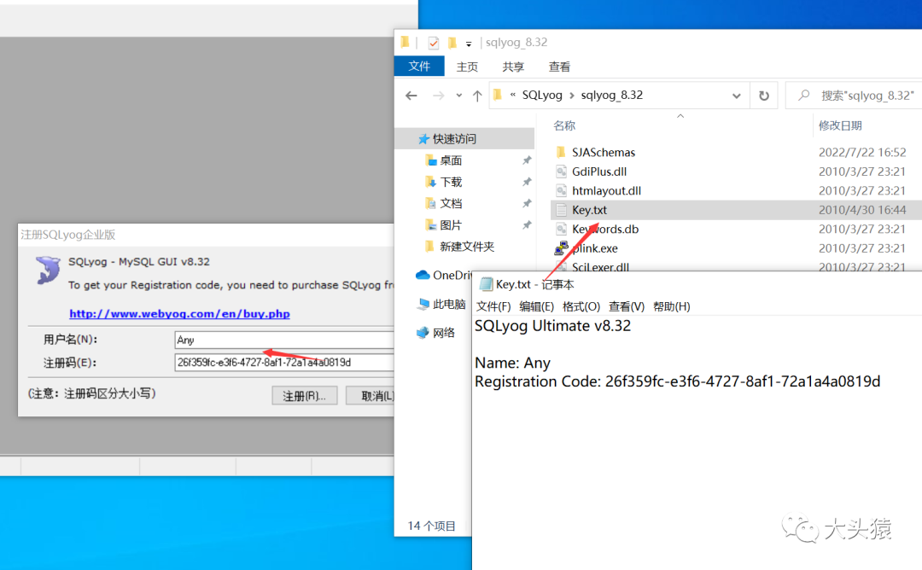The height and width of the screenshot is (570, 922).
Task: Open Notepad 格式(O) menu
Action: point(581,306)
